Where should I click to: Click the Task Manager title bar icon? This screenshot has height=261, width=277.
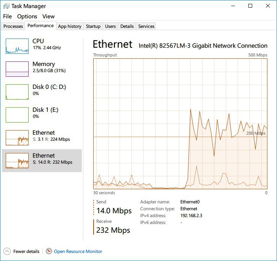[x=6, y=6]
